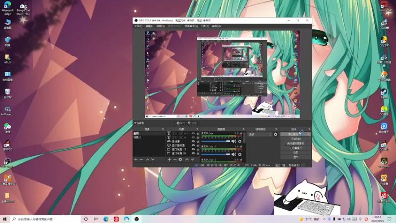396x223 pixels.
Task: Open the Mic/Aux channel gear settings
Action: (x=240, y=141)
